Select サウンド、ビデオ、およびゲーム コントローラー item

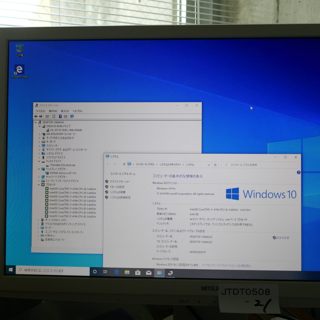pos(67,150)
